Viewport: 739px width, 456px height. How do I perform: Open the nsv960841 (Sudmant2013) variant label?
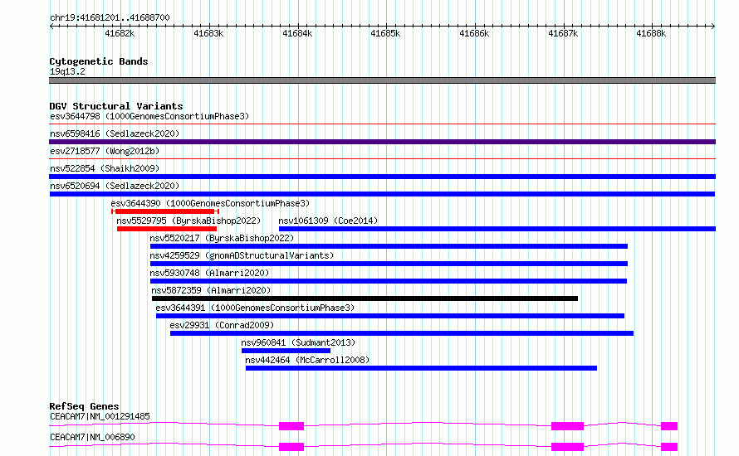298,342
